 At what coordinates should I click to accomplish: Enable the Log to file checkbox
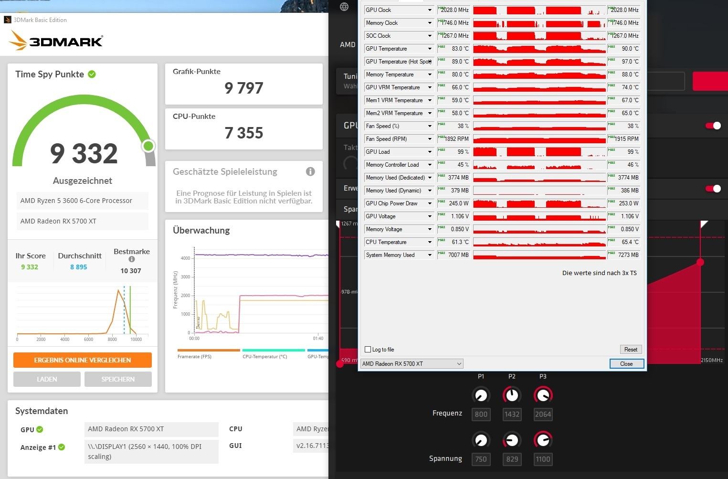(368, 350)
